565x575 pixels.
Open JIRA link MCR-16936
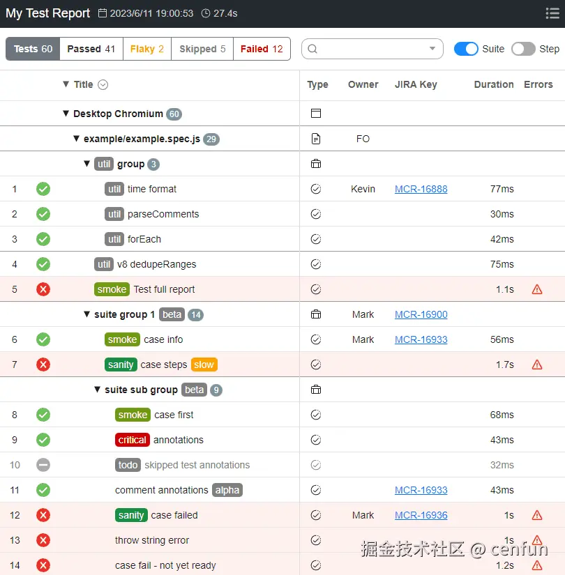421,515
